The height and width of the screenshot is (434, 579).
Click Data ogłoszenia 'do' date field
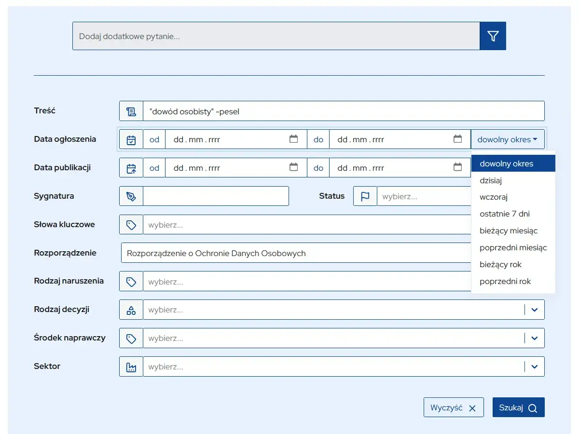coord(400,139)
